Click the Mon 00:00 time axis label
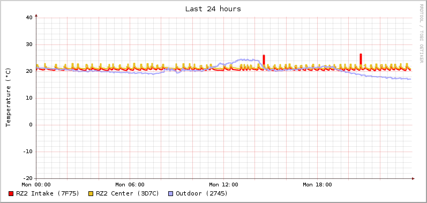Screen dimensions: 427x203 [x=36, y=185]
